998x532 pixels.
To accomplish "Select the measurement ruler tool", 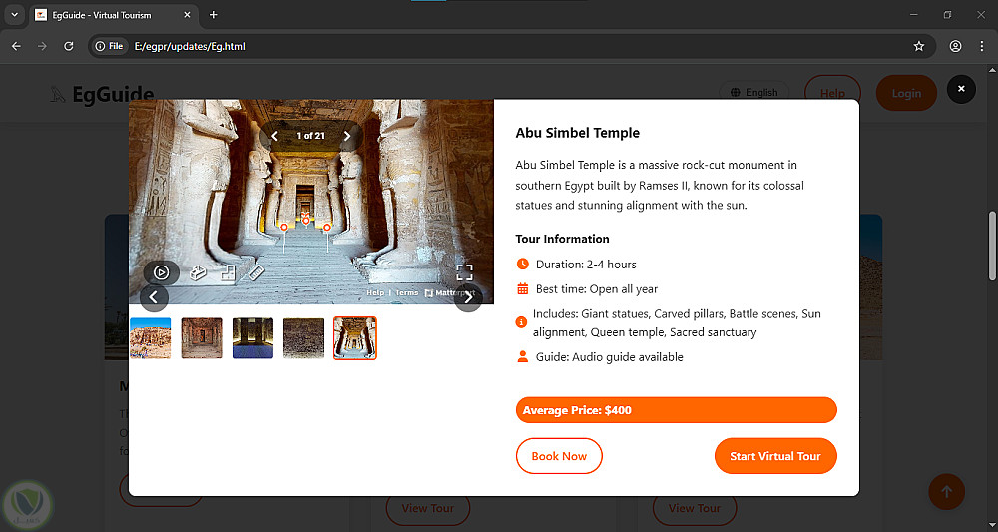I will tap(256, 271).
